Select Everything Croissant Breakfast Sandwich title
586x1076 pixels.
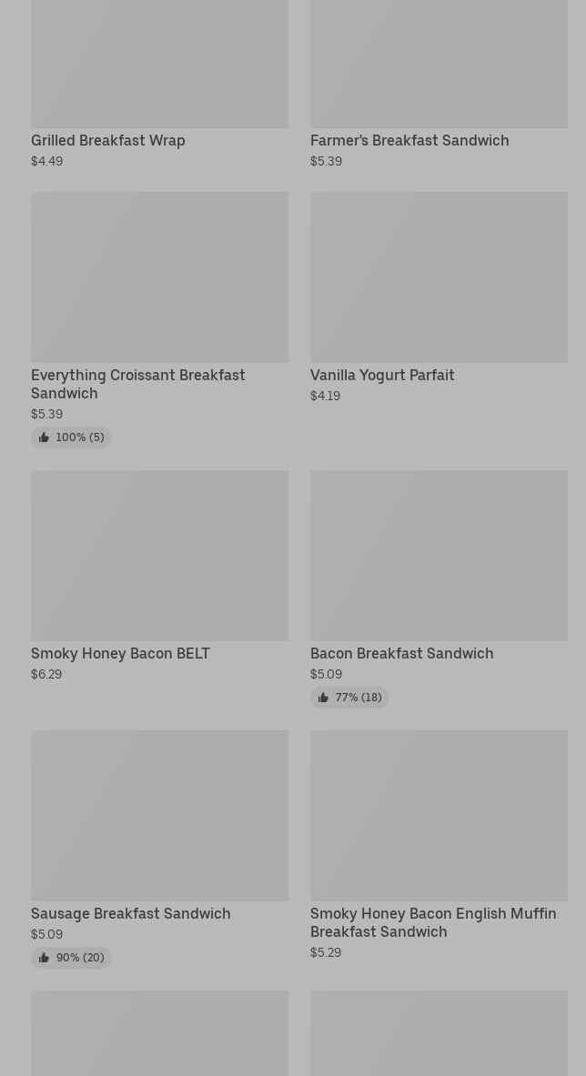coord(138,384)
